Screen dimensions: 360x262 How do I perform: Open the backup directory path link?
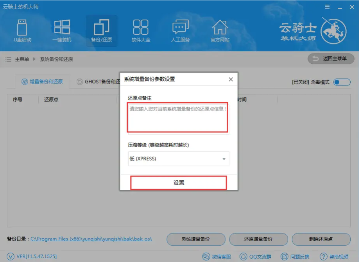[x=91, y=239]
